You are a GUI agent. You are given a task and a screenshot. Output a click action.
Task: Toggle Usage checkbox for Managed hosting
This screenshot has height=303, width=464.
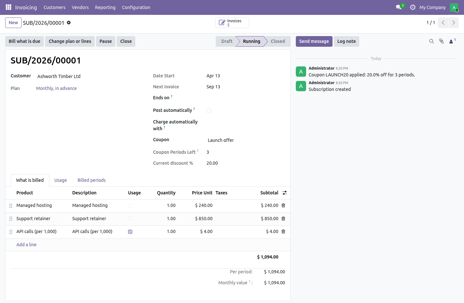(x=130, y=206)
